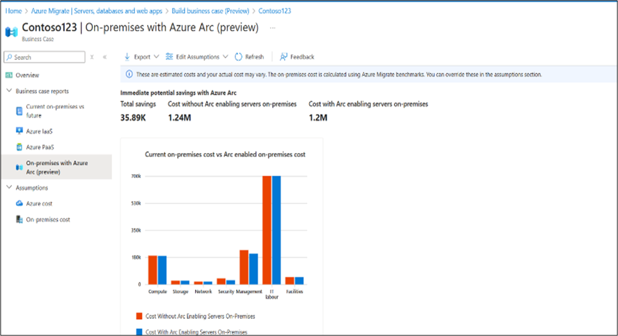Click the Storage label on chart axis

[181, 292]
